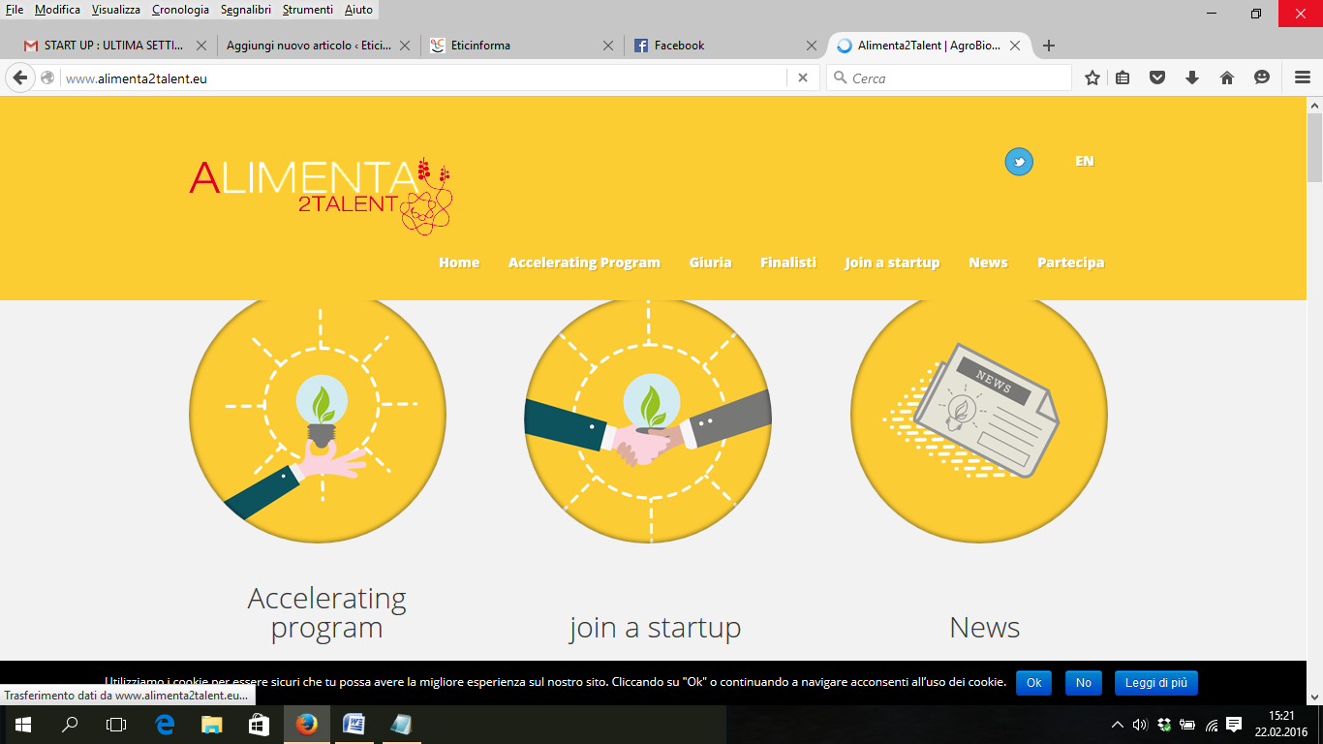1323x744 pixels.
Task: Open Windows Store from taskbar
Action: (x=259, y=725)
